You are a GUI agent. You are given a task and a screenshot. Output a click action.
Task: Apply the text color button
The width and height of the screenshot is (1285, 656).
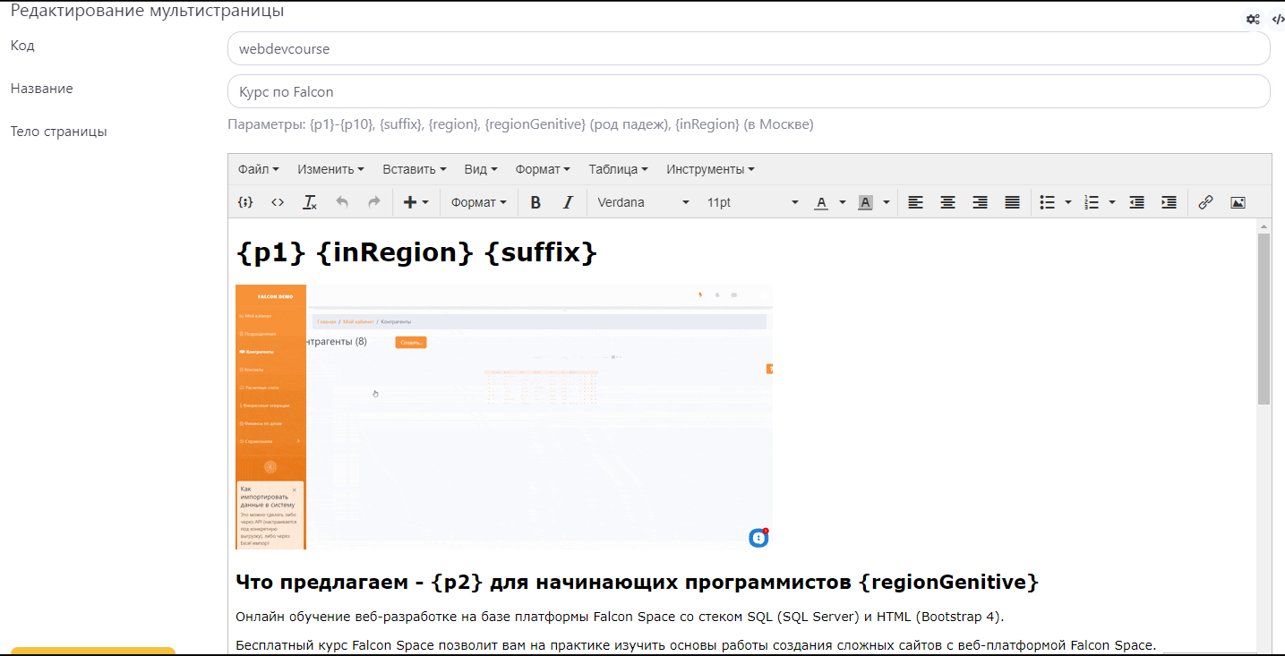click(821, 202)
